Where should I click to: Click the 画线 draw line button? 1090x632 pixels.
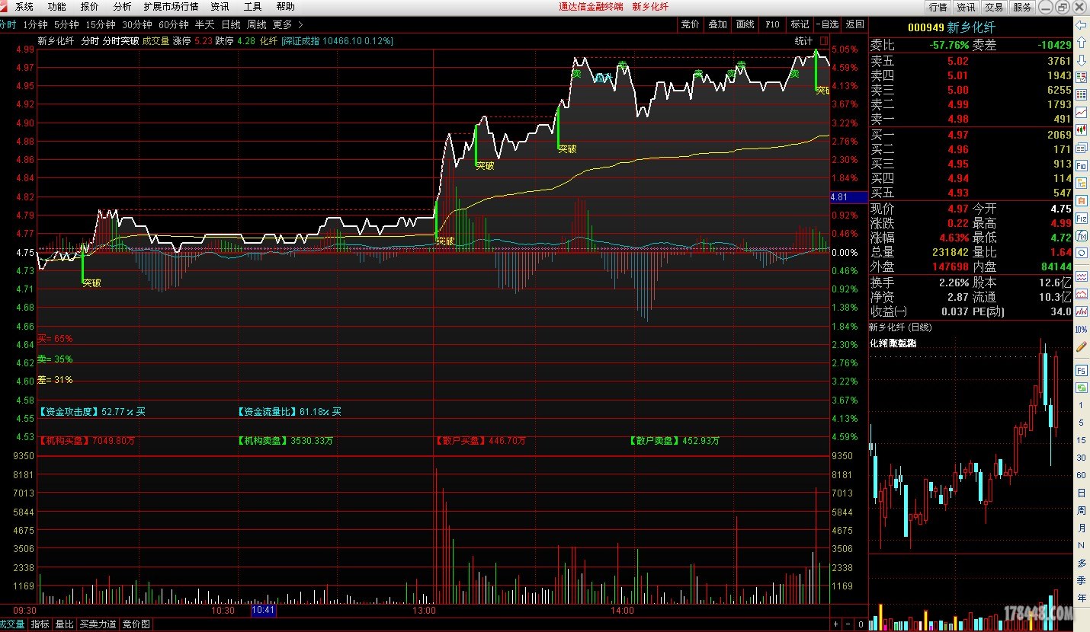pyautogui.click(x=745, y=24)
